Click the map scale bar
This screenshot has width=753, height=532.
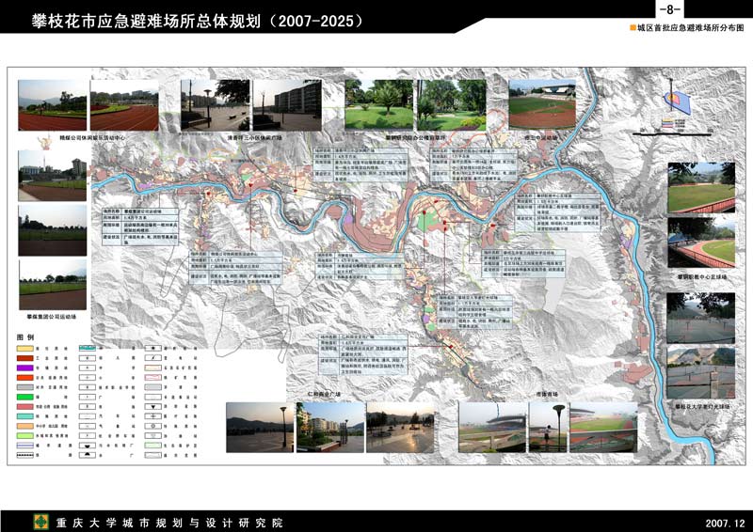[675, 135]
